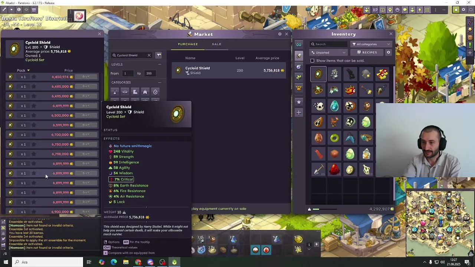
Task: Click the Windows Start button
Action: (x=6, y=262)
